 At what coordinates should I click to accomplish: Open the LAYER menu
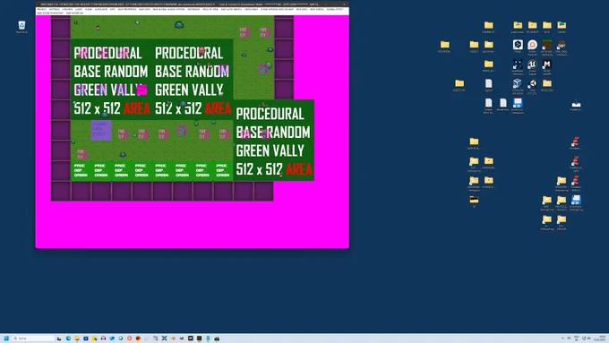[x=79, y=9]
